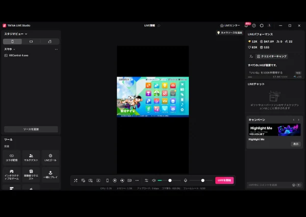Image resolution: width=306 pixels, height=217 pixels.
Task: Click the second bottom toolbar icon with overlapping squares
Action: point(83,180)
